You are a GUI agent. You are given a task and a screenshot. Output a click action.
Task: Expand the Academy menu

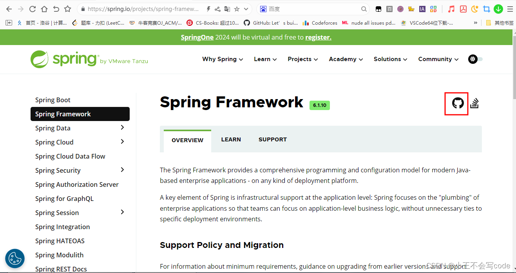(x=346, y=59)
